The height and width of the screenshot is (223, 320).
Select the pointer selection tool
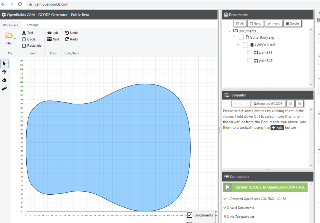tap(4, 64)
